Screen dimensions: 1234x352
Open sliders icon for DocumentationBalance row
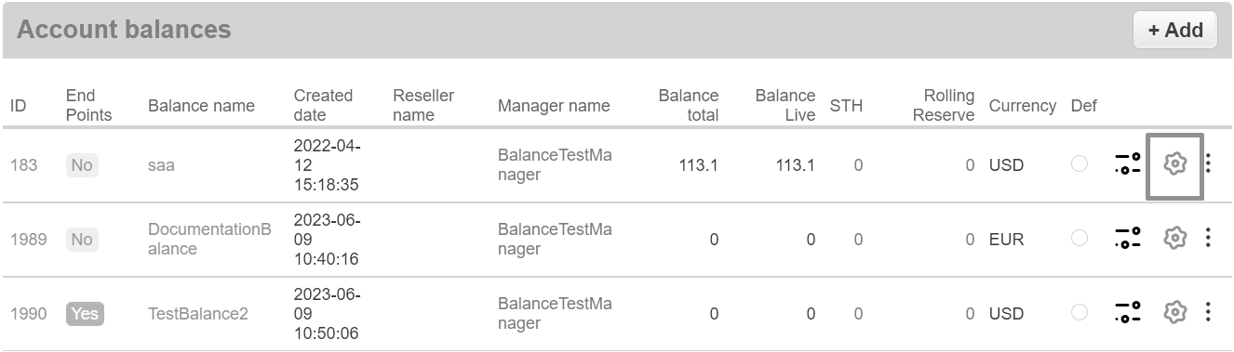[x=1128, y=239]
